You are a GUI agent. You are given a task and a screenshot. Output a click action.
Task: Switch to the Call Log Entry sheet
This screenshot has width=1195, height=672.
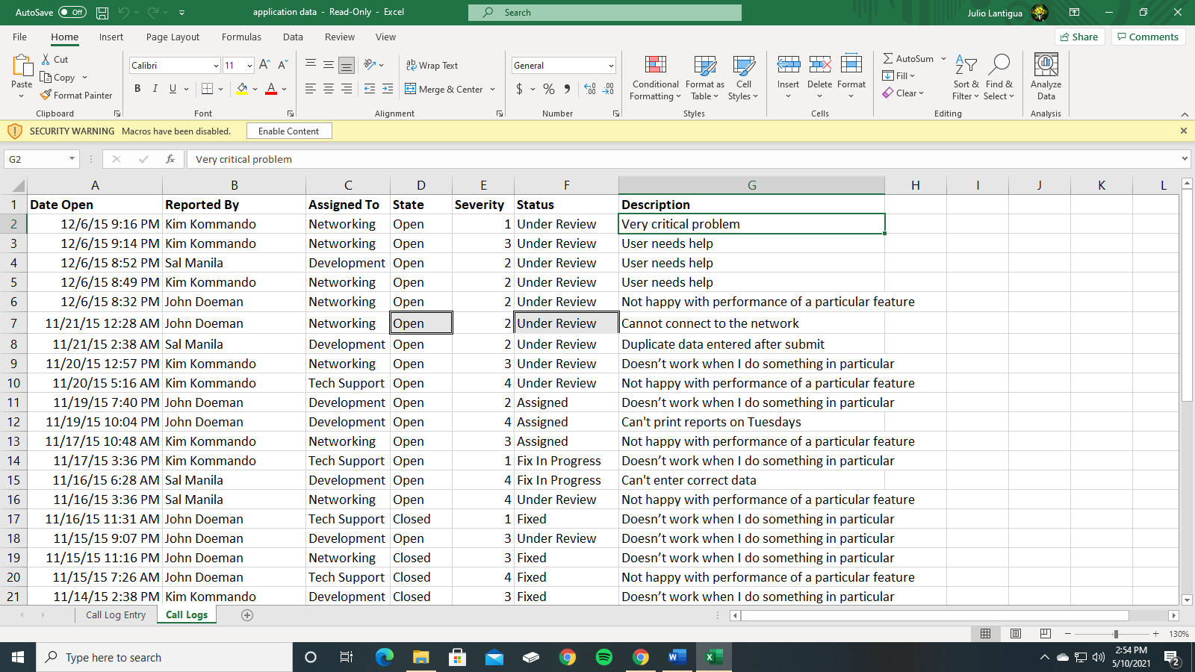pos(116,615)
